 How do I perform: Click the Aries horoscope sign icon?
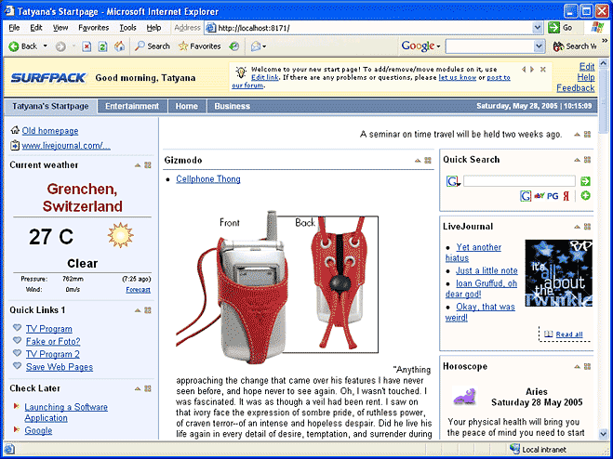(464, 396)
